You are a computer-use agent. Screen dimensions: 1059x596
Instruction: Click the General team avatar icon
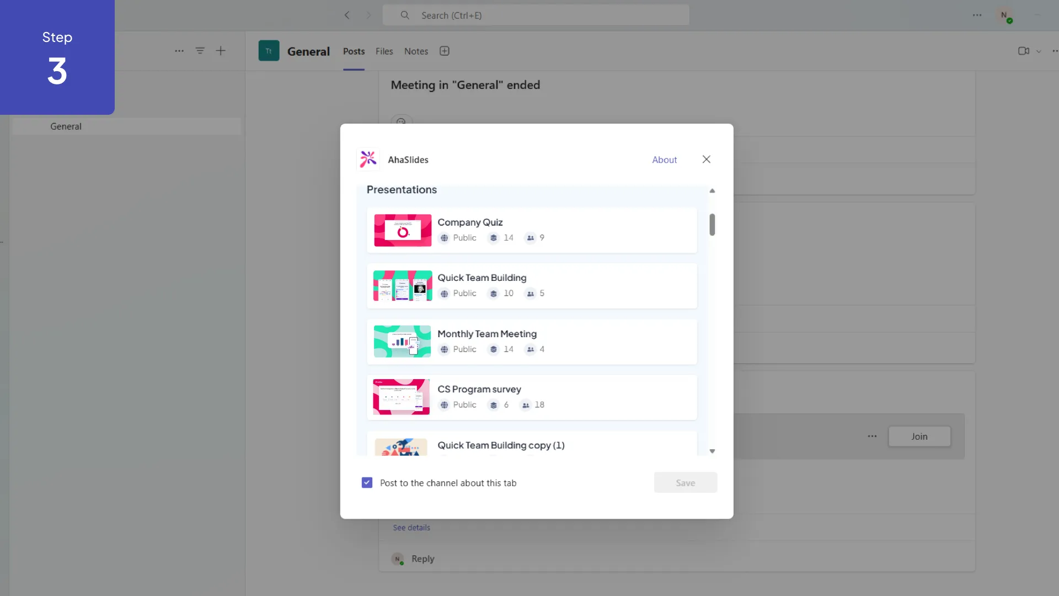point(269,51)
